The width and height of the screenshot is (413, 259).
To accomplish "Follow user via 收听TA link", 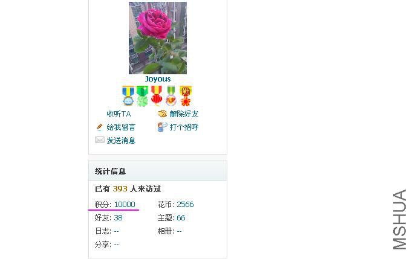I will [119, 114].
